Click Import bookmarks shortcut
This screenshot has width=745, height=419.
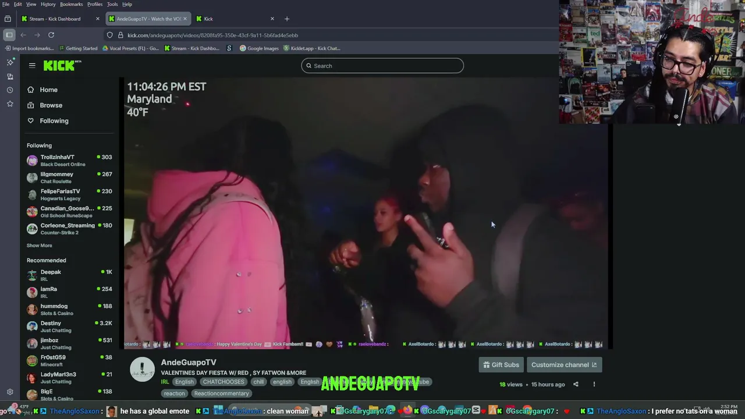[29, 48]
